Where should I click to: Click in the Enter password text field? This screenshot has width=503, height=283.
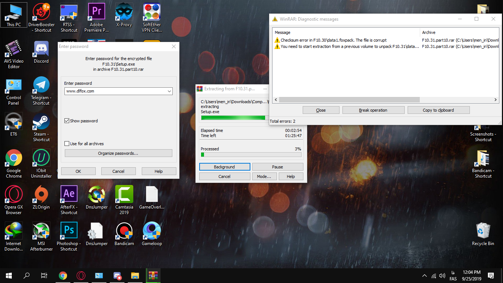[115, 91]
